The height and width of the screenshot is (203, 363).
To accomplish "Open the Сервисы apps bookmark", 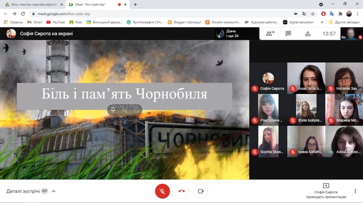I will click(x=13, y=22).
